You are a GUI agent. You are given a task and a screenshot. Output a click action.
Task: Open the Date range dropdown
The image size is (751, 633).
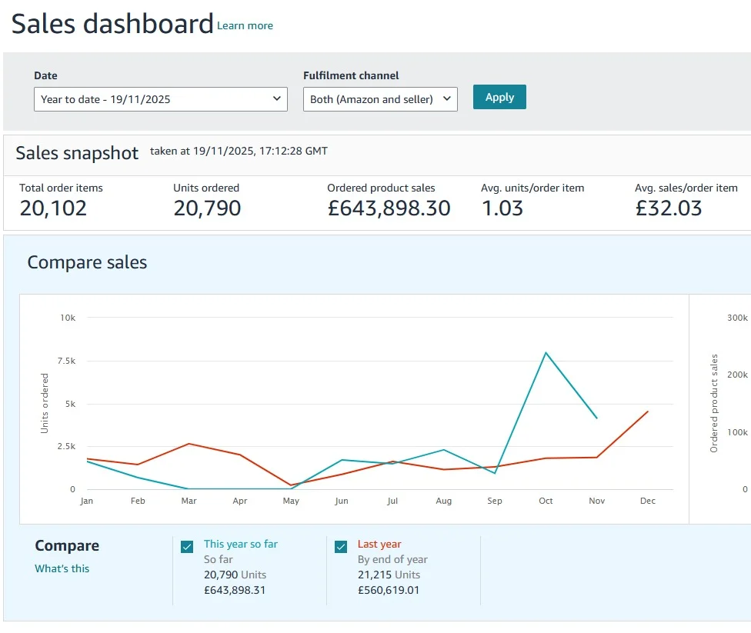click(161, 99)
